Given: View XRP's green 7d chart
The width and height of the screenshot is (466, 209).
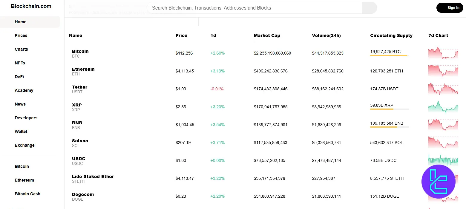Looking at the screenshot, I should (x=443, y=107).
